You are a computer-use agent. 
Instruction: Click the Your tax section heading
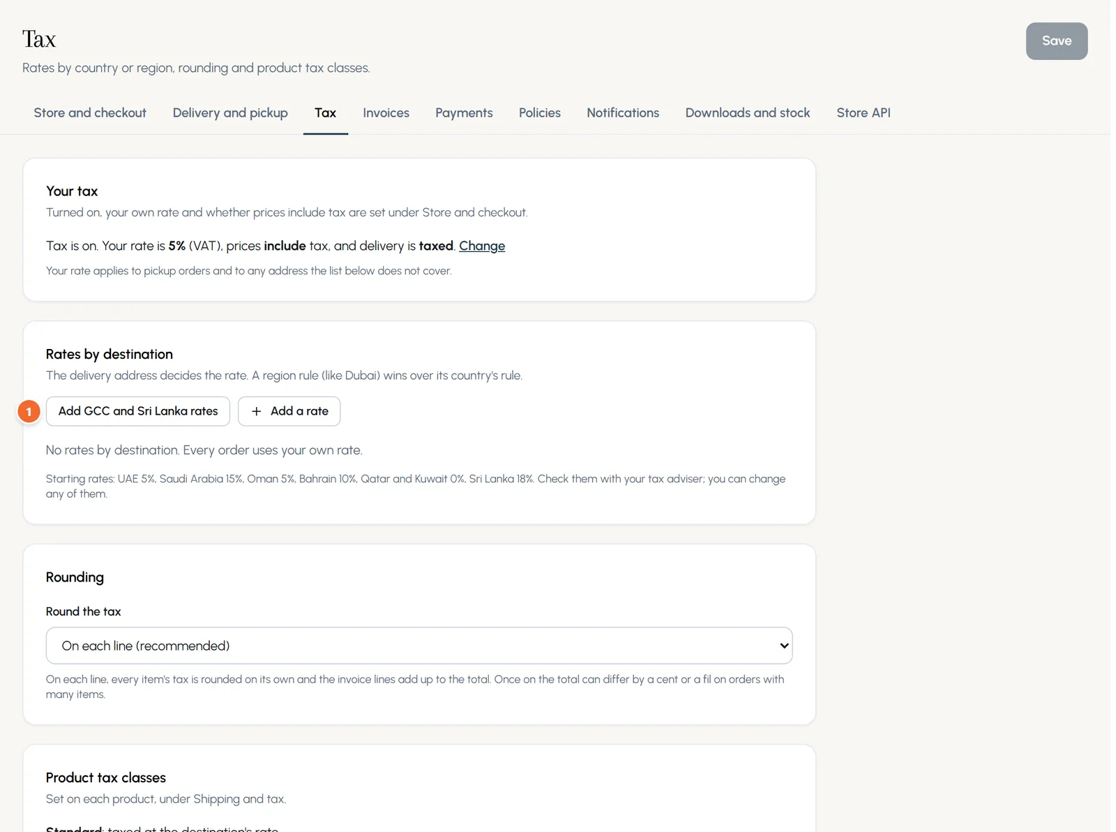pyautogui.click(x=72, y=191)
